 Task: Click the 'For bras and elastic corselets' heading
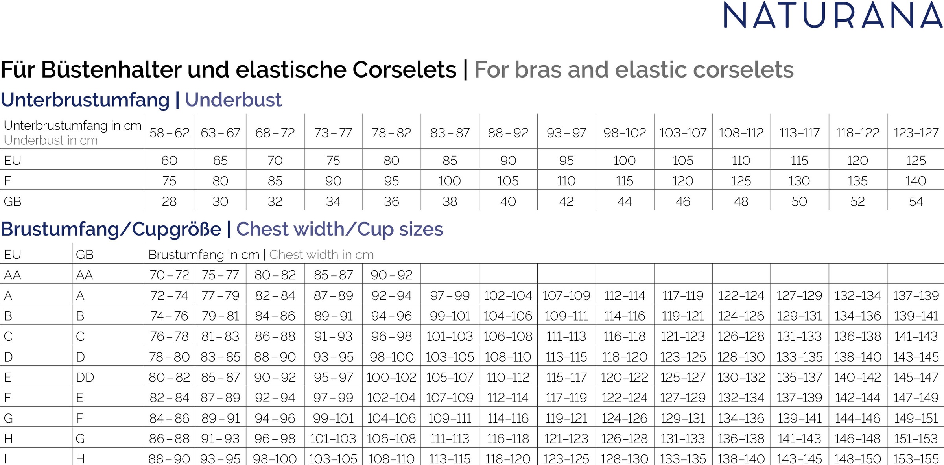point(634,70)
